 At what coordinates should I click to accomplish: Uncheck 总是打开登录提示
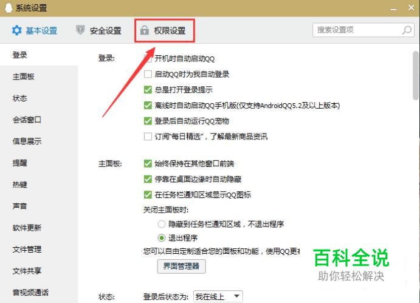[148, 90]
